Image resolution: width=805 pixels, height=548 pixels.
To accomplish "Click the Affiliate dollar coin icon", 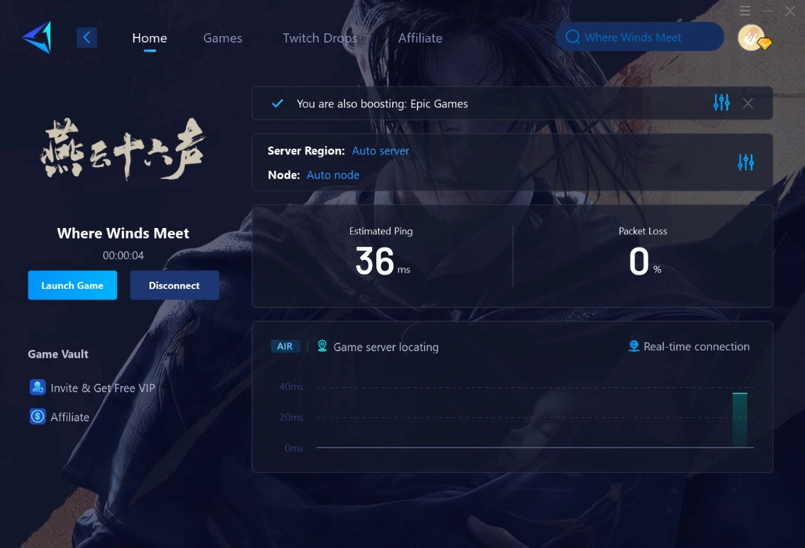I will (x=38, y=416).
